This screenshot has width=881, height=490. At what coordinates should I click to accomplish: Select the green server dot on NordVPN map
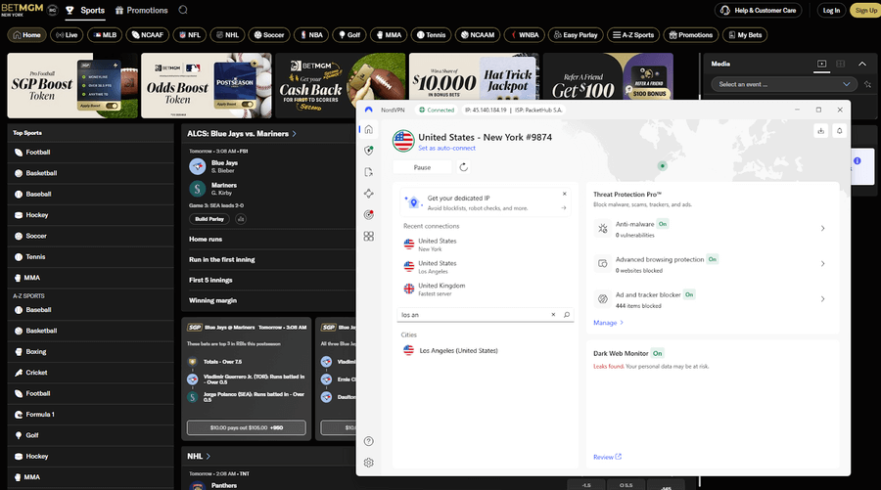[663, 165]
